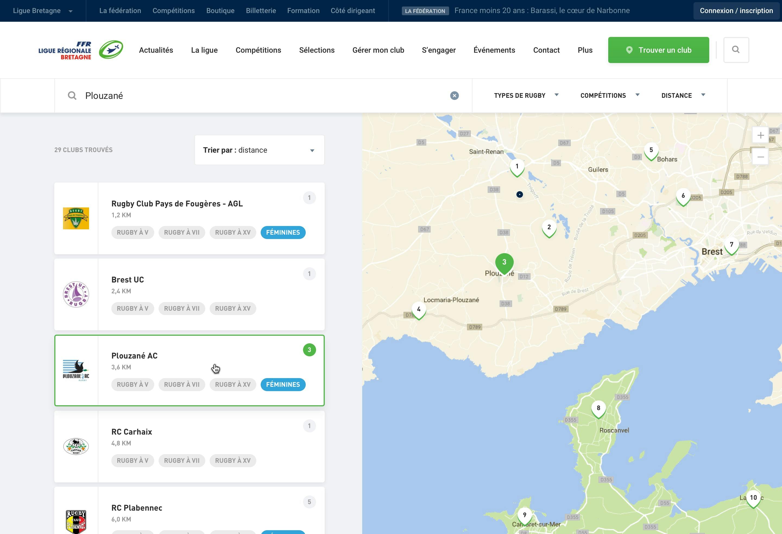The width and height of the screenshot is (782, 534).
Task: Select the Actualités navigation tab
Action: 156,50
